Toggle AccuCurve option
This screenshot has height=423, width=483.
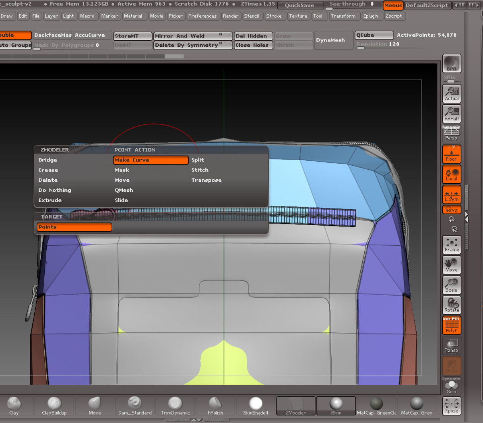point(92,35)
